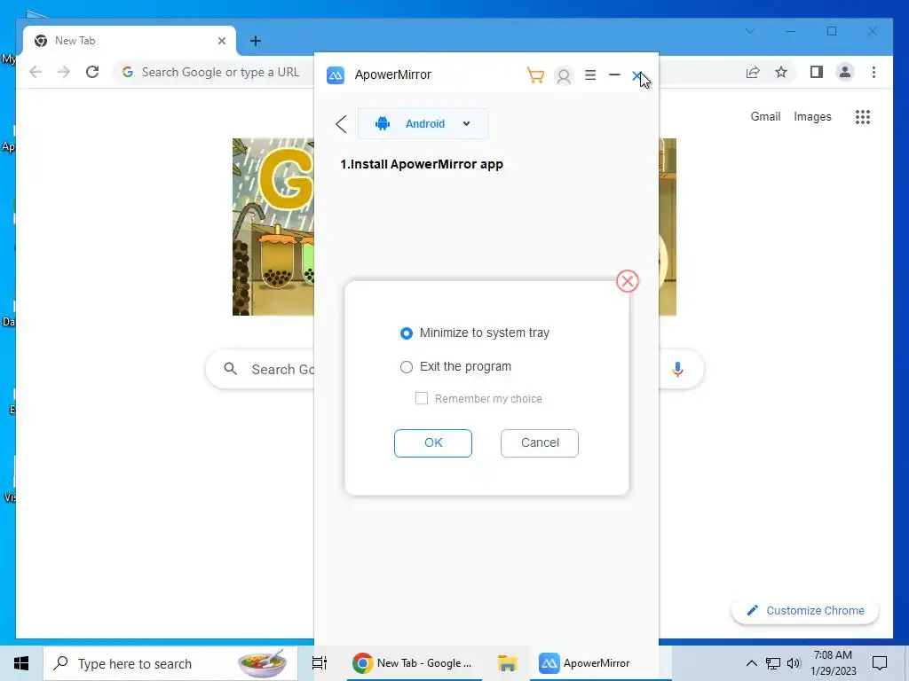Open the ApowerMirror shopping cart icon
This screenshot has height=681, width=909.
pos(535,75)
